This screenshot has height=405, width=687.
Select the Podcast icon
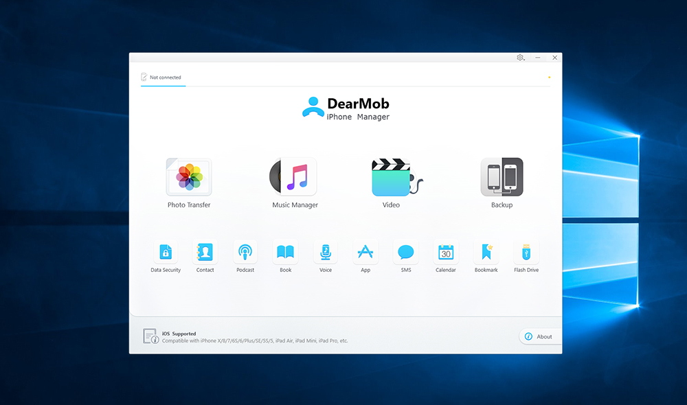click(x=245, y=252)
